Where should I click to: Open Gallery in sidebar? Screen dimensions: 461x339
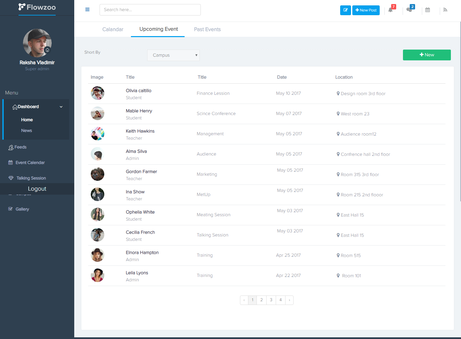click(x=19, y=209)
